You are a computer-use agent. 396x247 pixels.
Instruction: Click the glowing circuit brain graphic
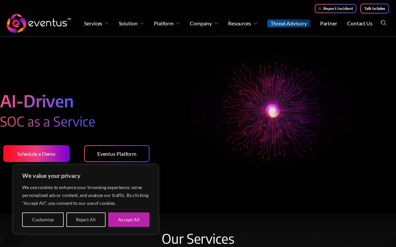(273, 111)
